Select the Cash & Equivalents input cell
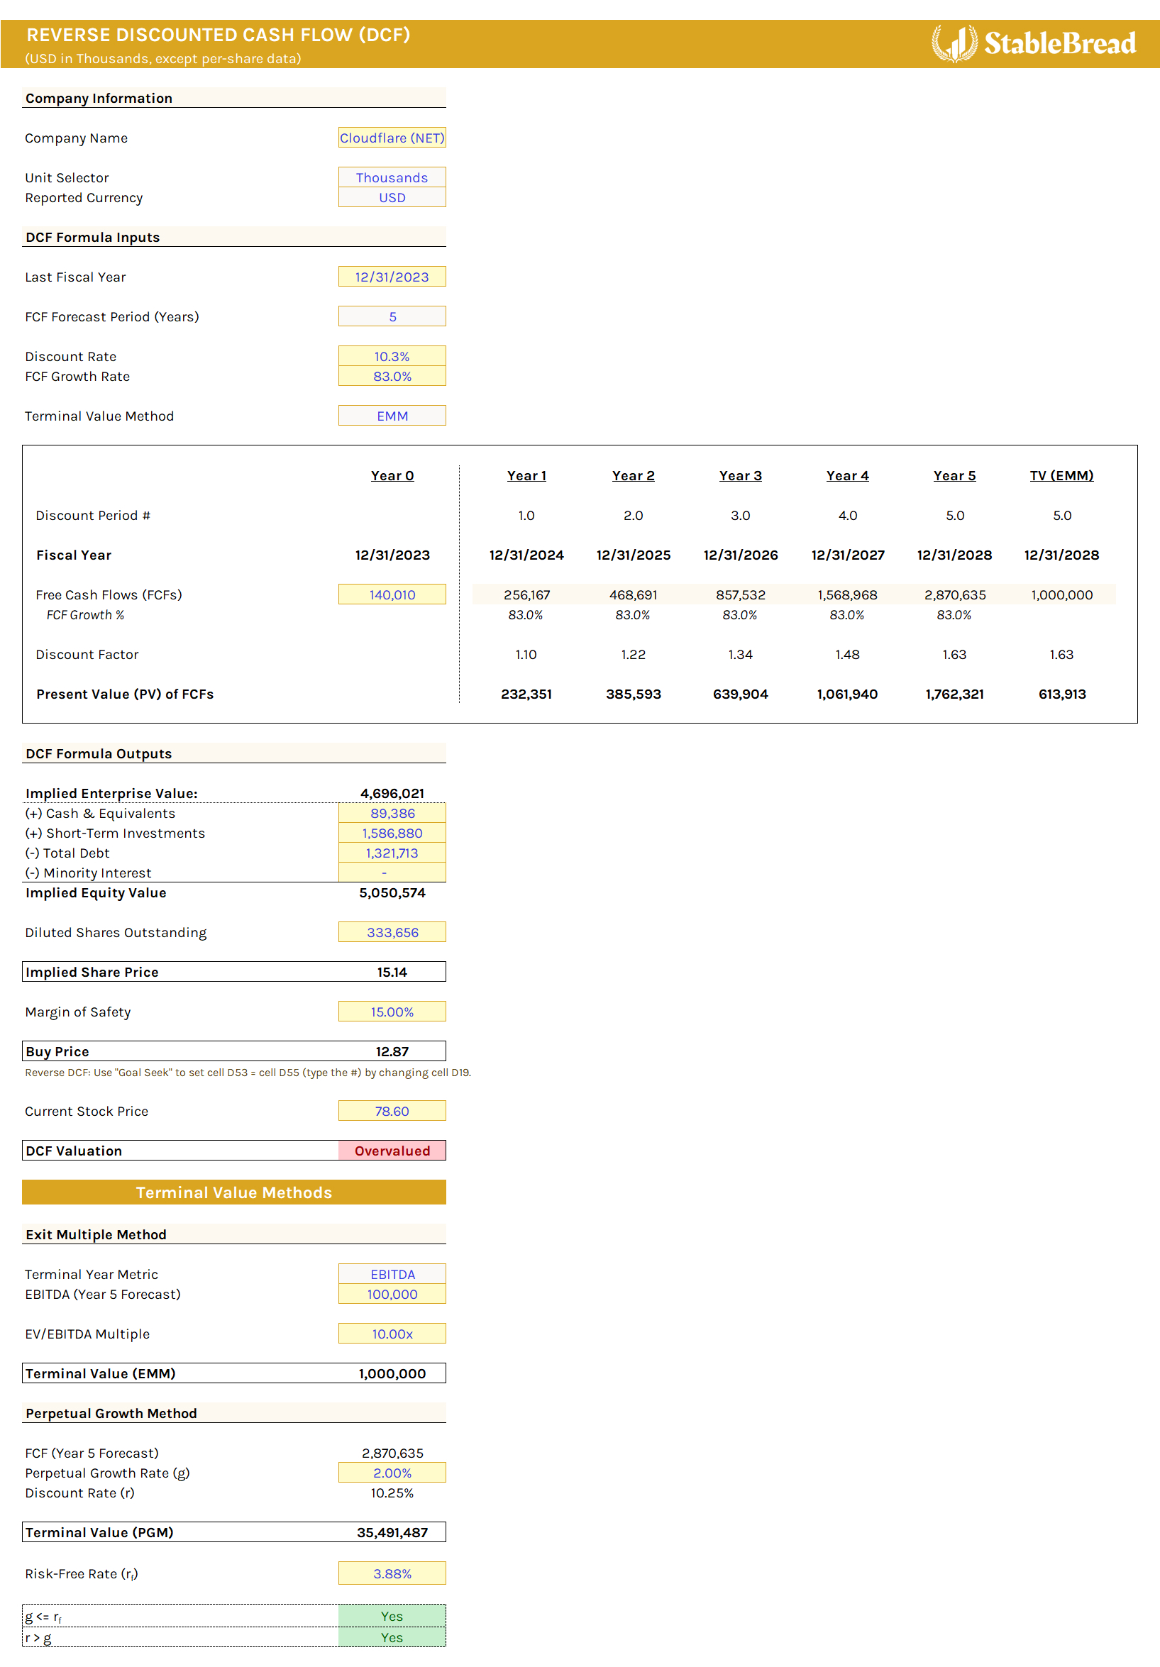 pos(392,813)
